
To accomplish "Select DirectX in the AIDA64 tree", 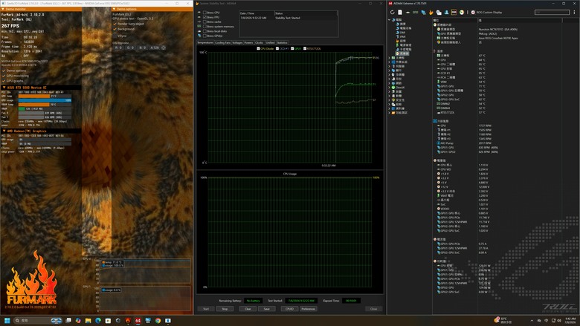I will pyautogui.click(x=400, y=88).
